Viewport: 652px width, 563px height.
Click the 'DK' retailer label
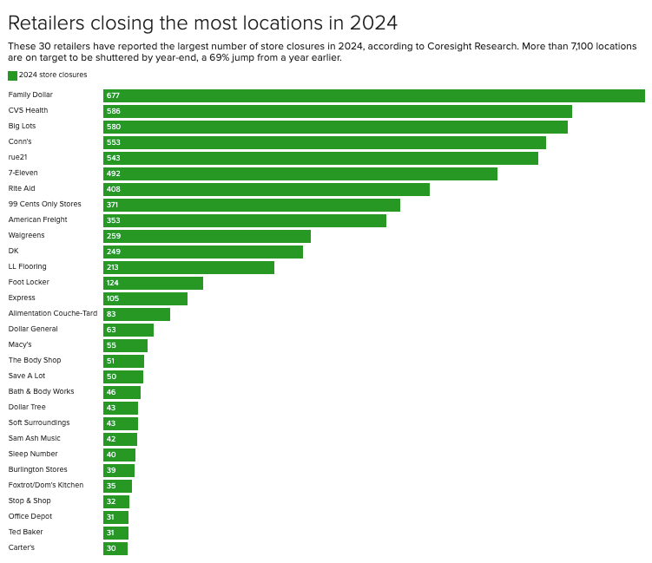click(x=13, y=251)
